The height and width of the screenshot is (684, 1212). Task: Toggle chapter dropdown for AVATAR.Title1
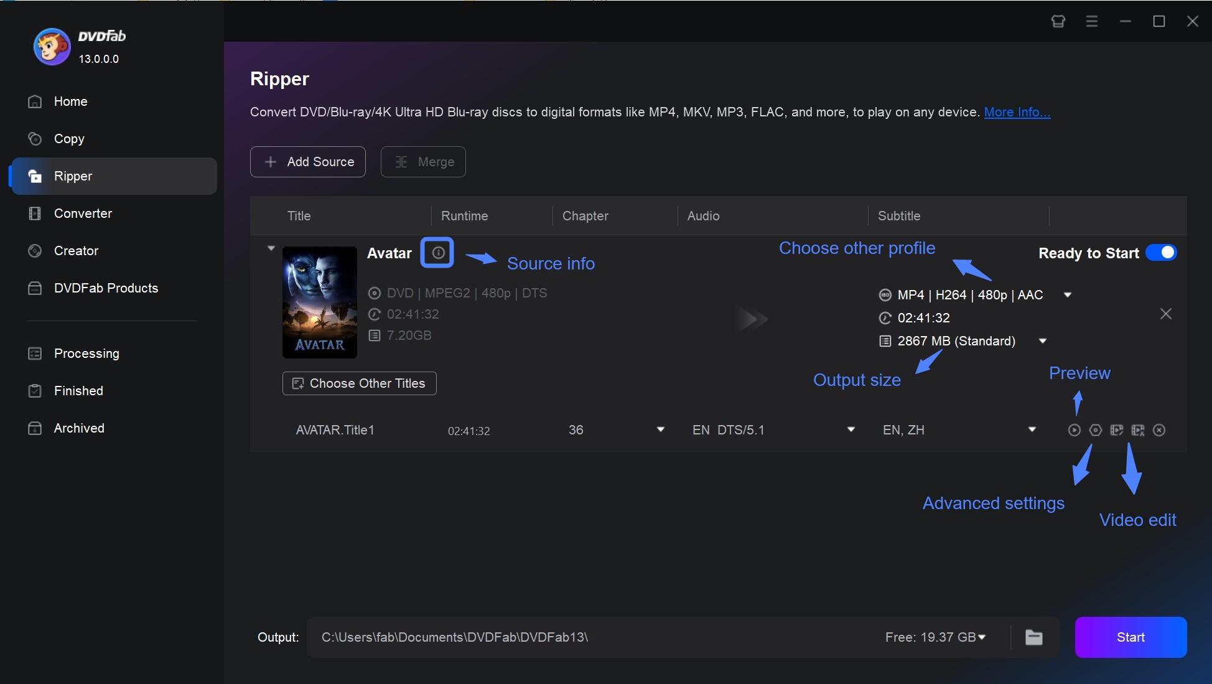click(x=661, y=430)
